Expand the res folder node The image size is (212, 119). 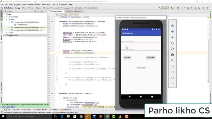click(7, 33)
